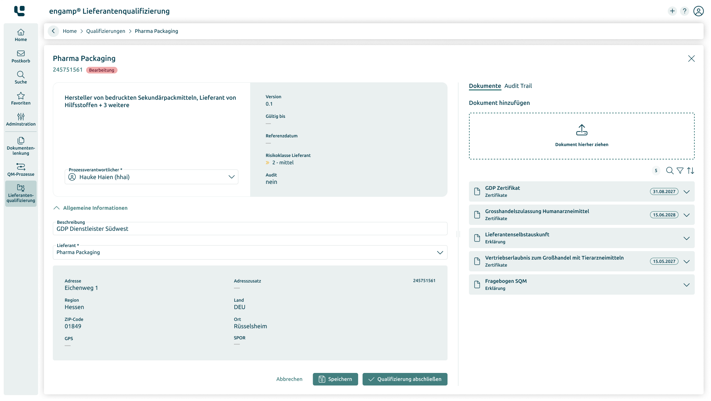The height and width of the screenshot is (401, 711).
Task: Click the panel splitter handle
Action: pyautogui.click(x=458, y=234)
